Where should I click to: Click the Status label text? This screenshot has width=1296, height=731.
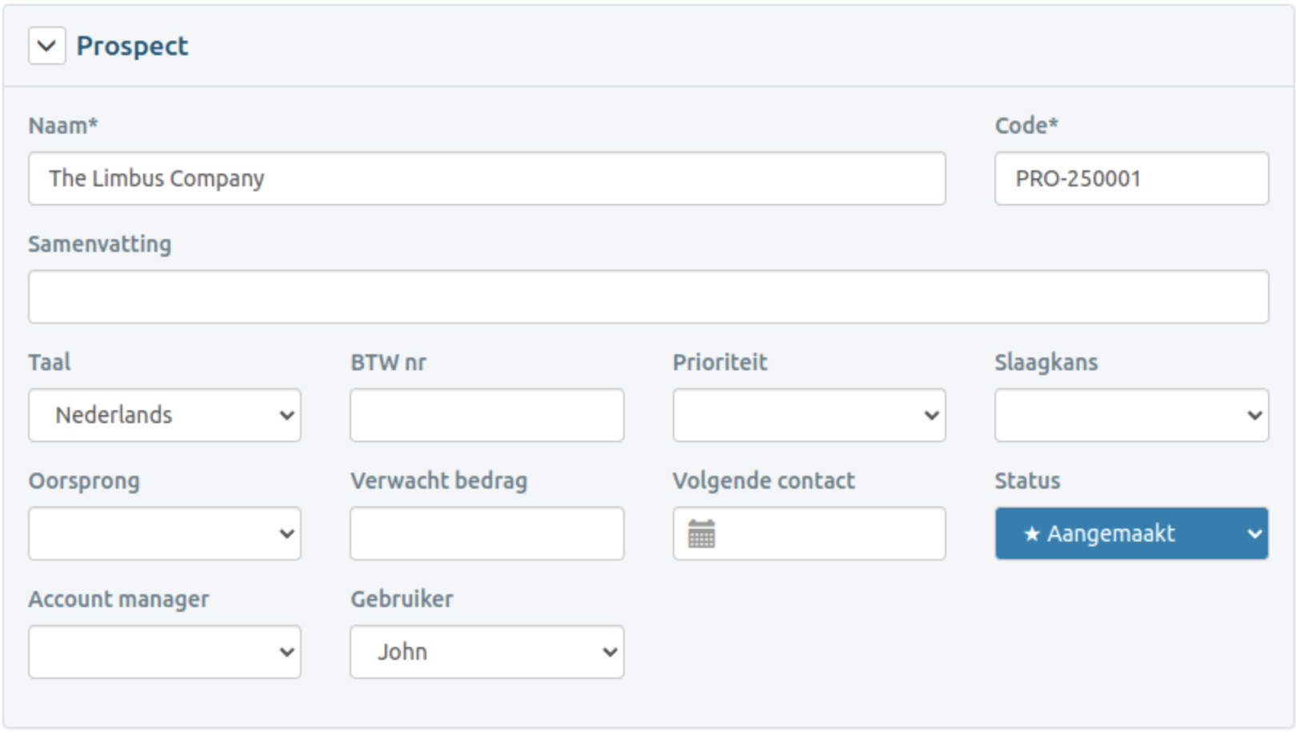[x=1027, y=481]
